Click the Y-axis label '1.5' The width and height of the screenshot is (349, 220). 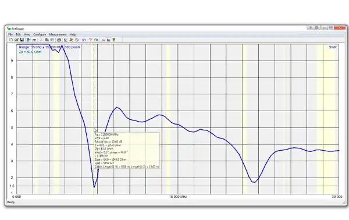tap(12, 186)
